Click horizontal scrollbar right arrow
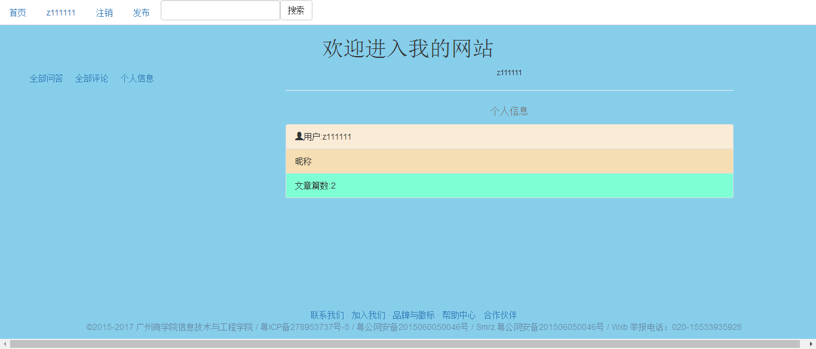The image size is (816, 349). coord(811,344)
